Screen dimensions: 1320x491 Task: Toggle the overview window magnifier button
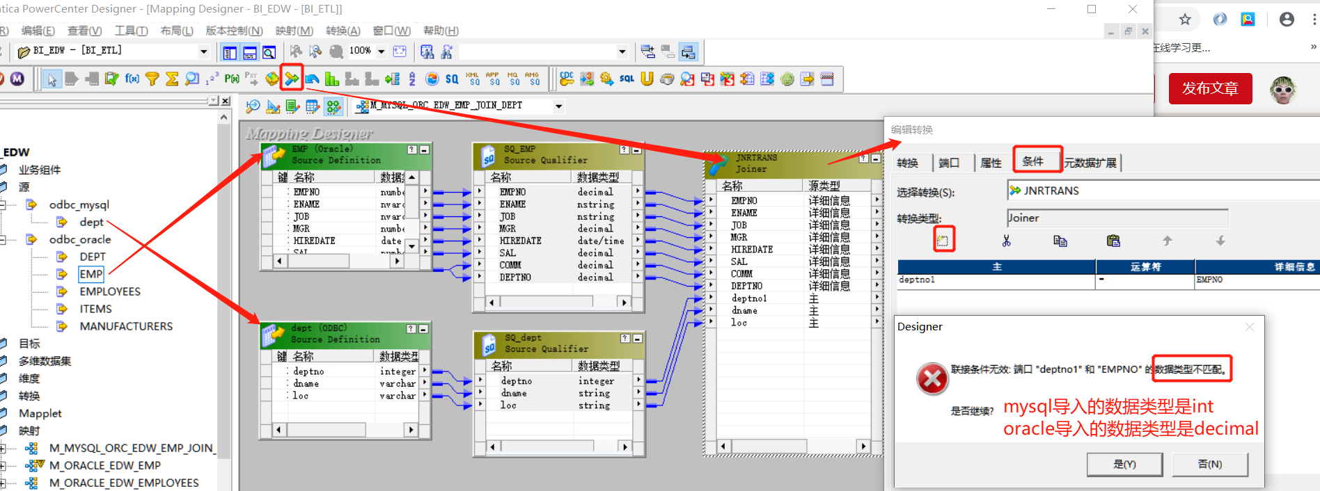click(269, 52)
